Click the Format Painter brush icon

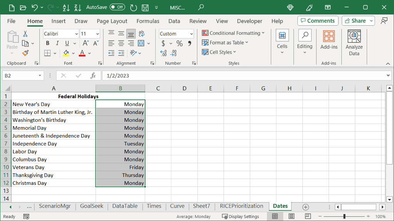point(25,53)
